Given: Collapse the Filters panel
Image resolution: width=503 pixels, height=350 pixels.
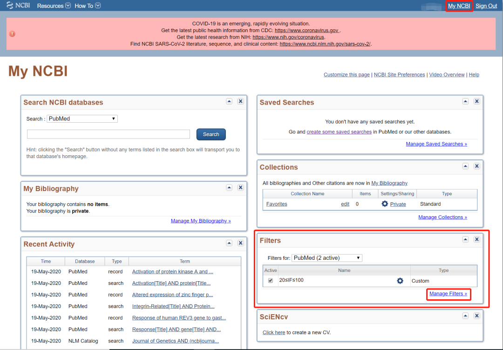Looking at the screenshot, I should click(465, 239).
